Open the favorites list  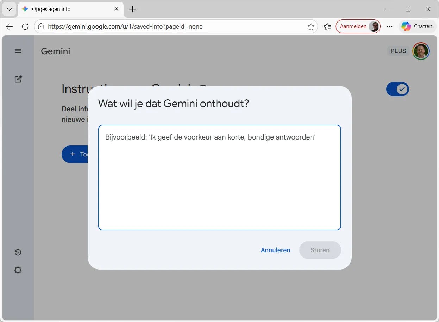click(x=327, y=26)
